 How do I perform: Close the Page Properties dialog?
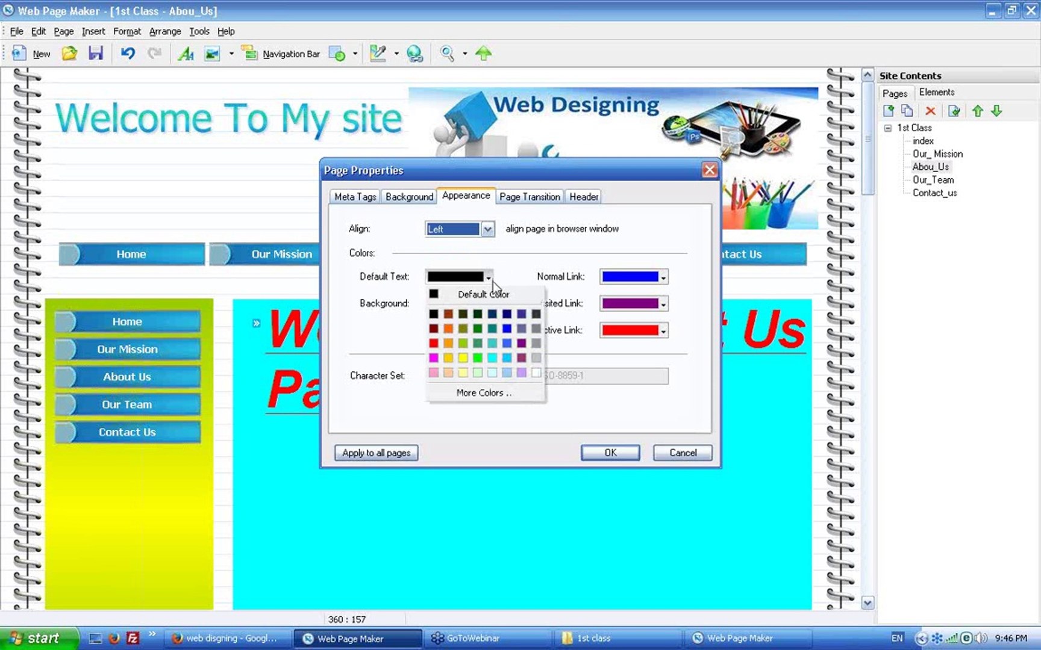[x=710, y=170]
